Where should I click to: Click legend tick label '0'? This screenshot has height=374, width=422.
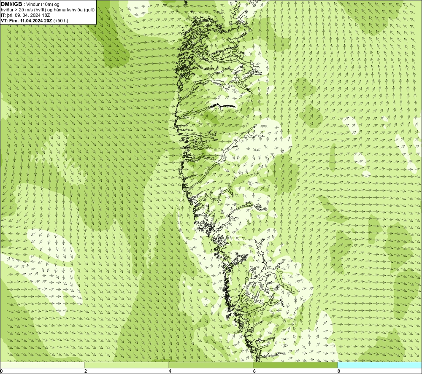(1, 371)
